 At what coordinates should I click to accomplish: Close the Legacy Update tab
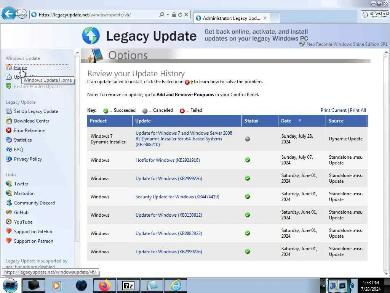tap(265, 18)
